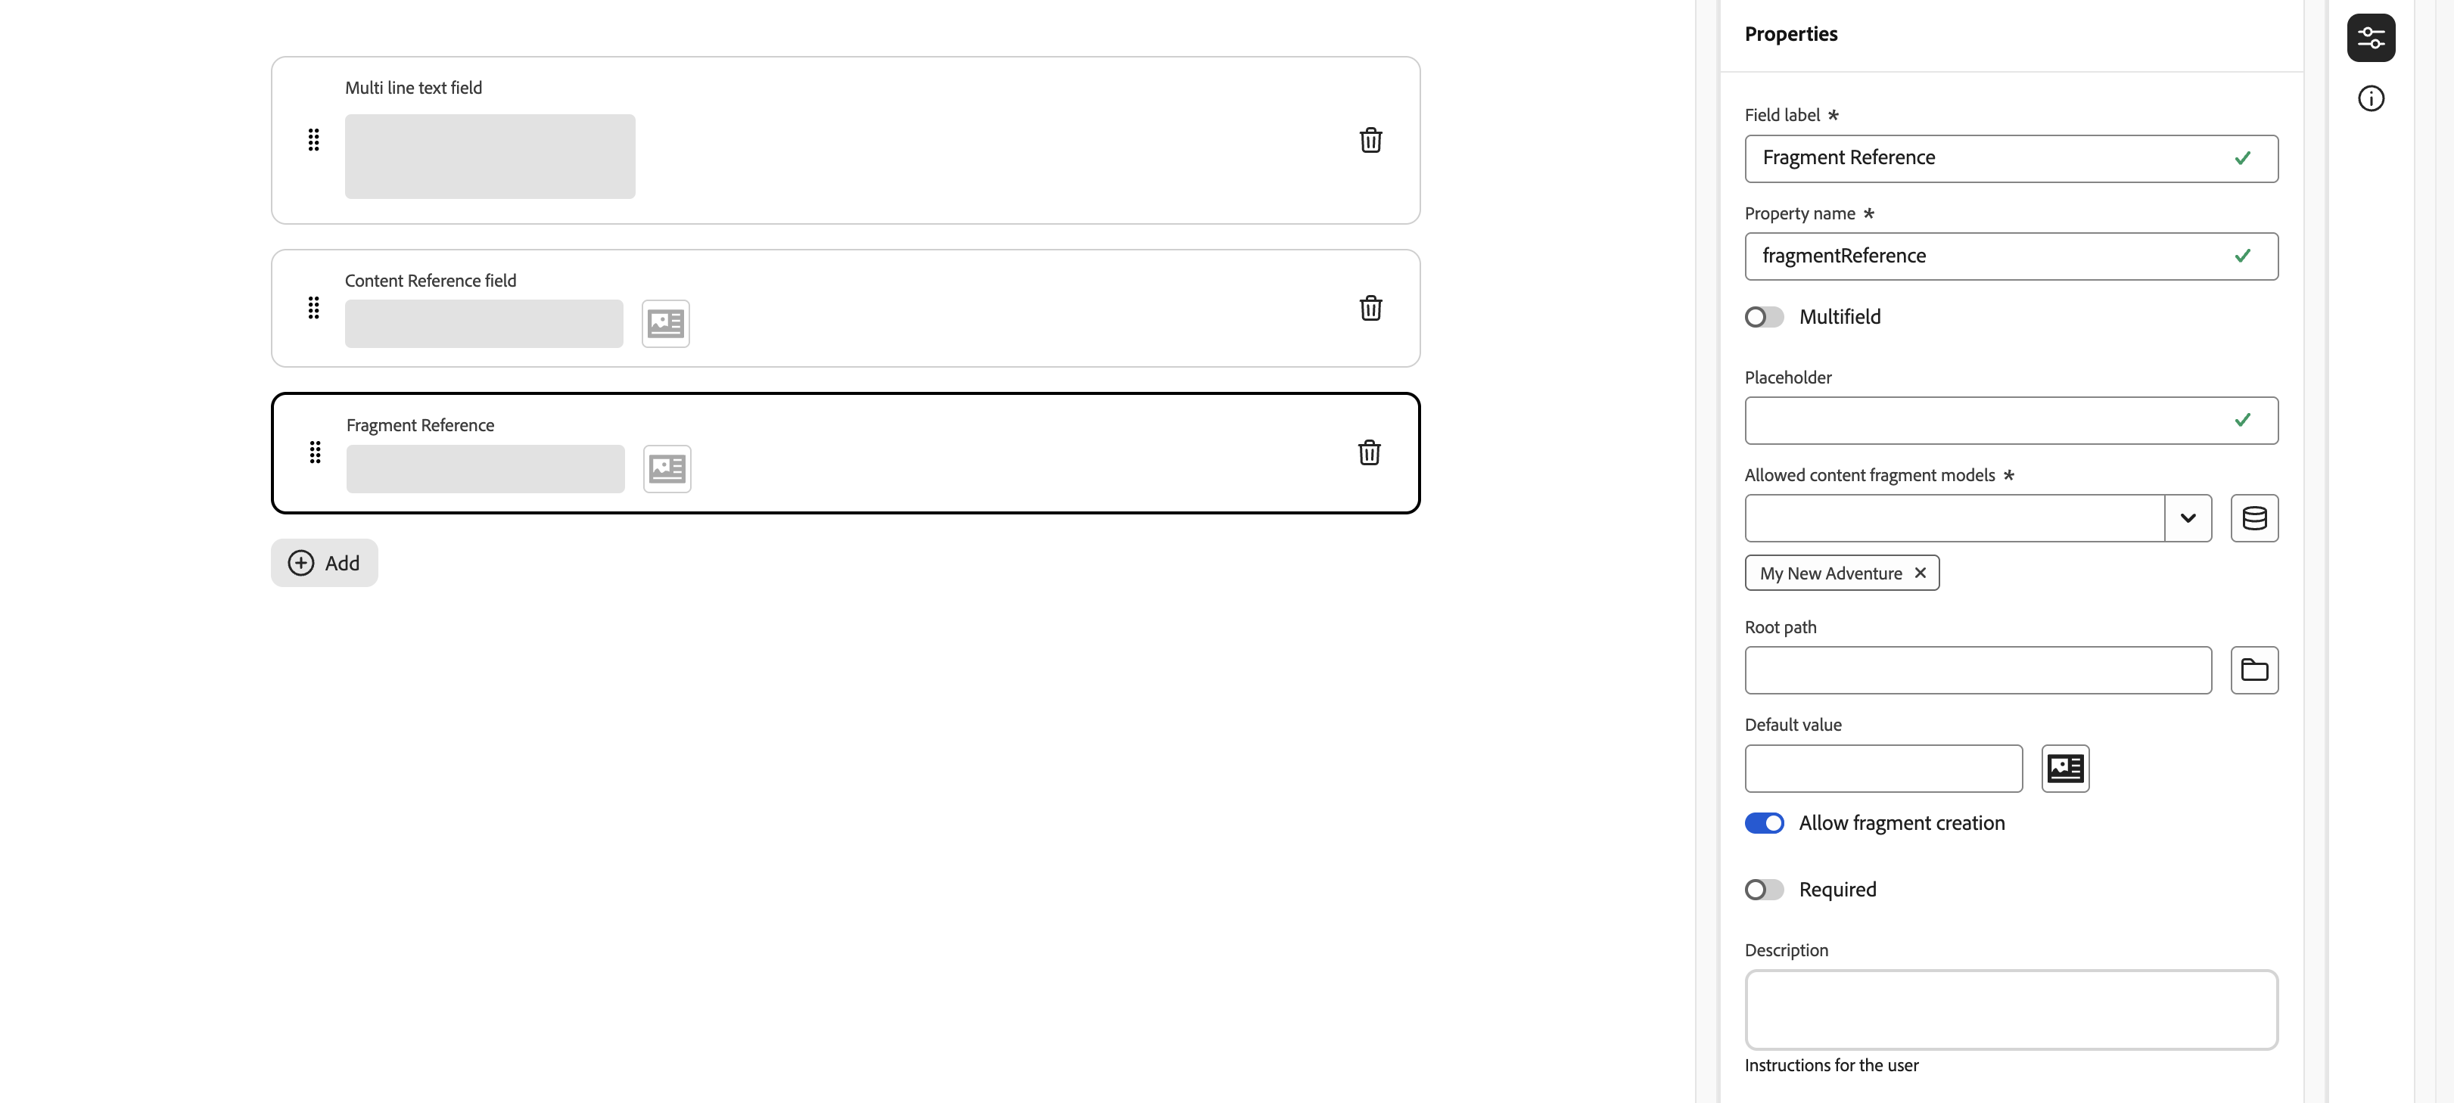
Task: Delete the Fragment Reference field
Action: [1368, 452]
